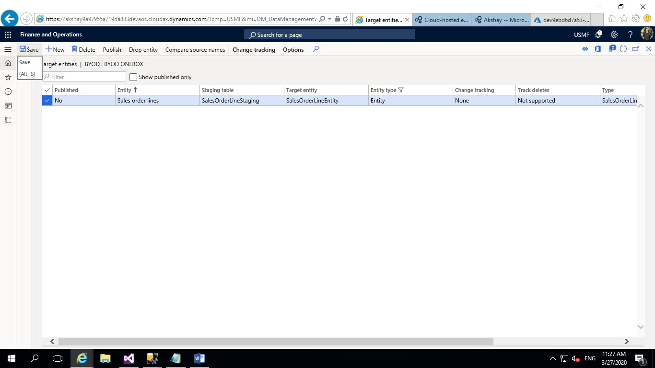Toggle the Sales order lines row selector

click(47, 101)
